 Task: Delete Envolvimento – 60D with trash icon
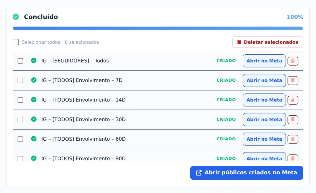point(293,139)
